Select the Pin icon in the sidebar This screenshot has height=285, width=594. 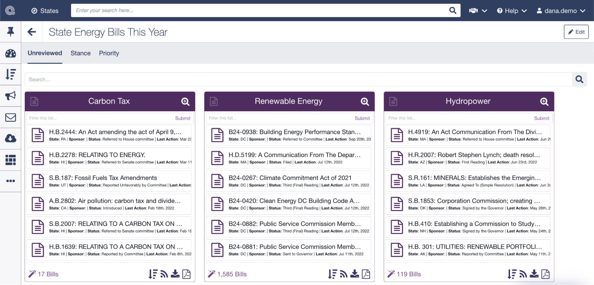pos(10,31)
